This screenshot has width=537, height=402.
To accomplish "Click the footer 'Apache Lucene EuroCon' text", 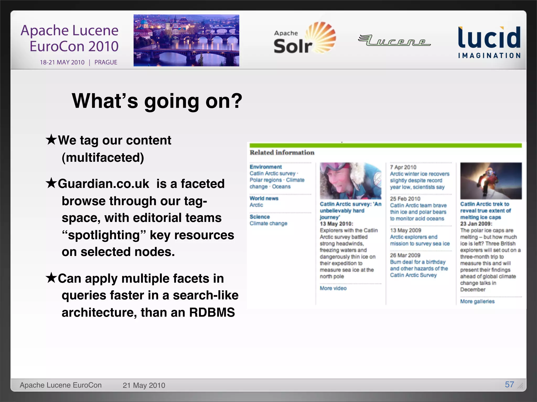I will 61,385.
